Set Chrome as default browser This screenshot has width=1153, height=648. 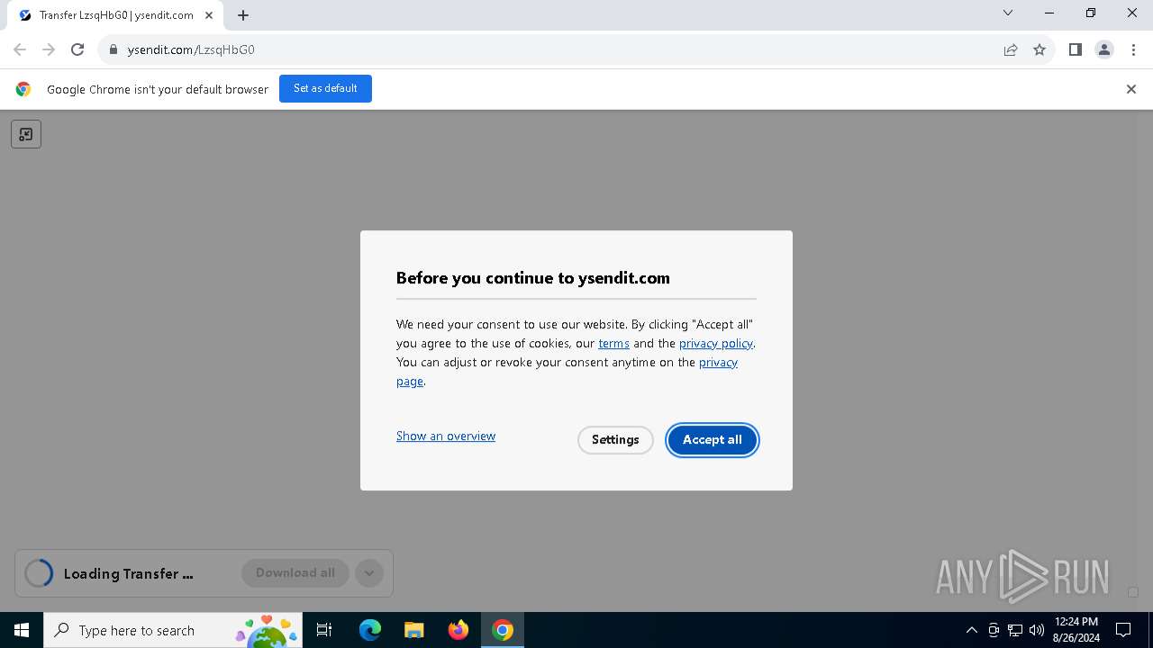tap(325, 89)
